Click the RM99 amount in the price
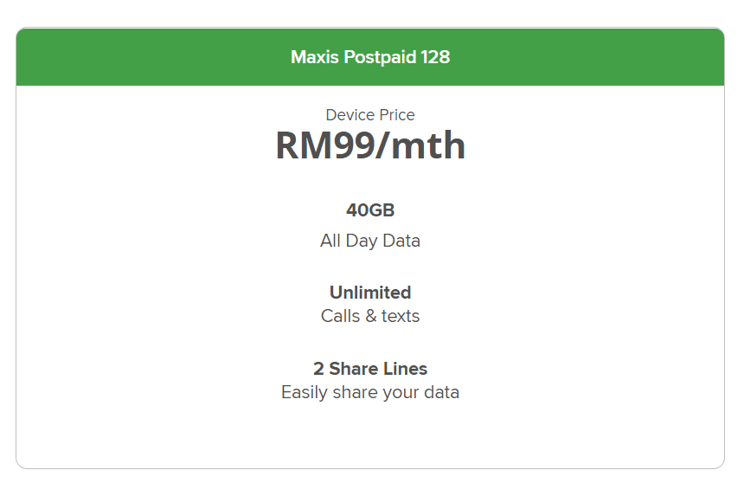The height and width of the screenshot is (496, 744). pos(325,145)
